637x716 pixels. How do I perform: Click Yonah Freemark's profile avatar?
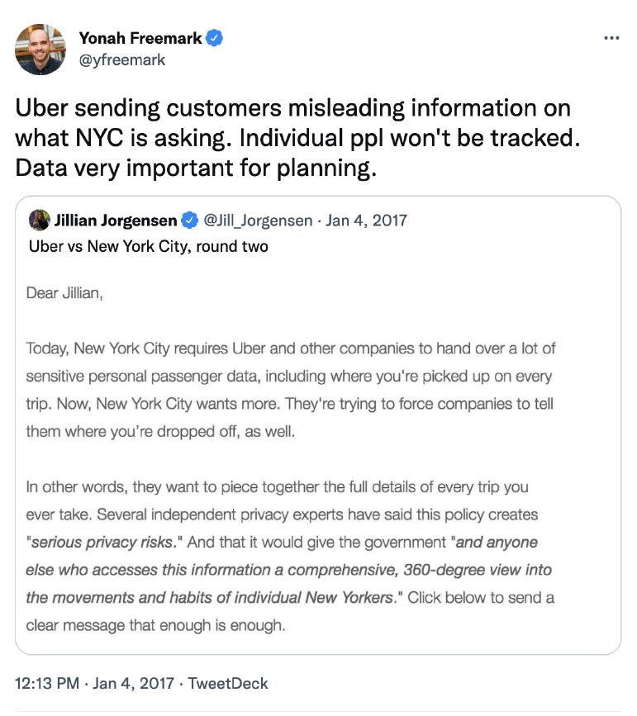(x=40, y=50)
